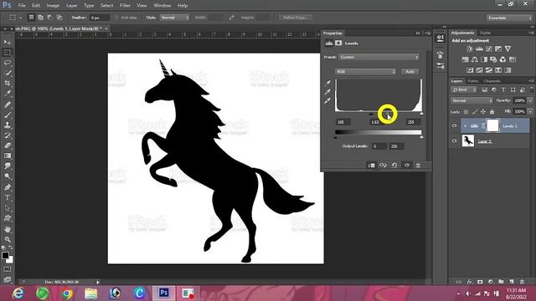The image size is (536, 301).
Task: Toggle lock all padlock in Layers
Action: 492,112
